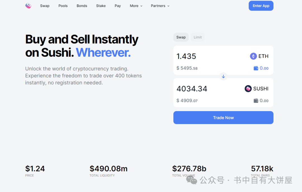
Task: Click the blue 'Wherever.' headline word
Action: click(103, 52)
